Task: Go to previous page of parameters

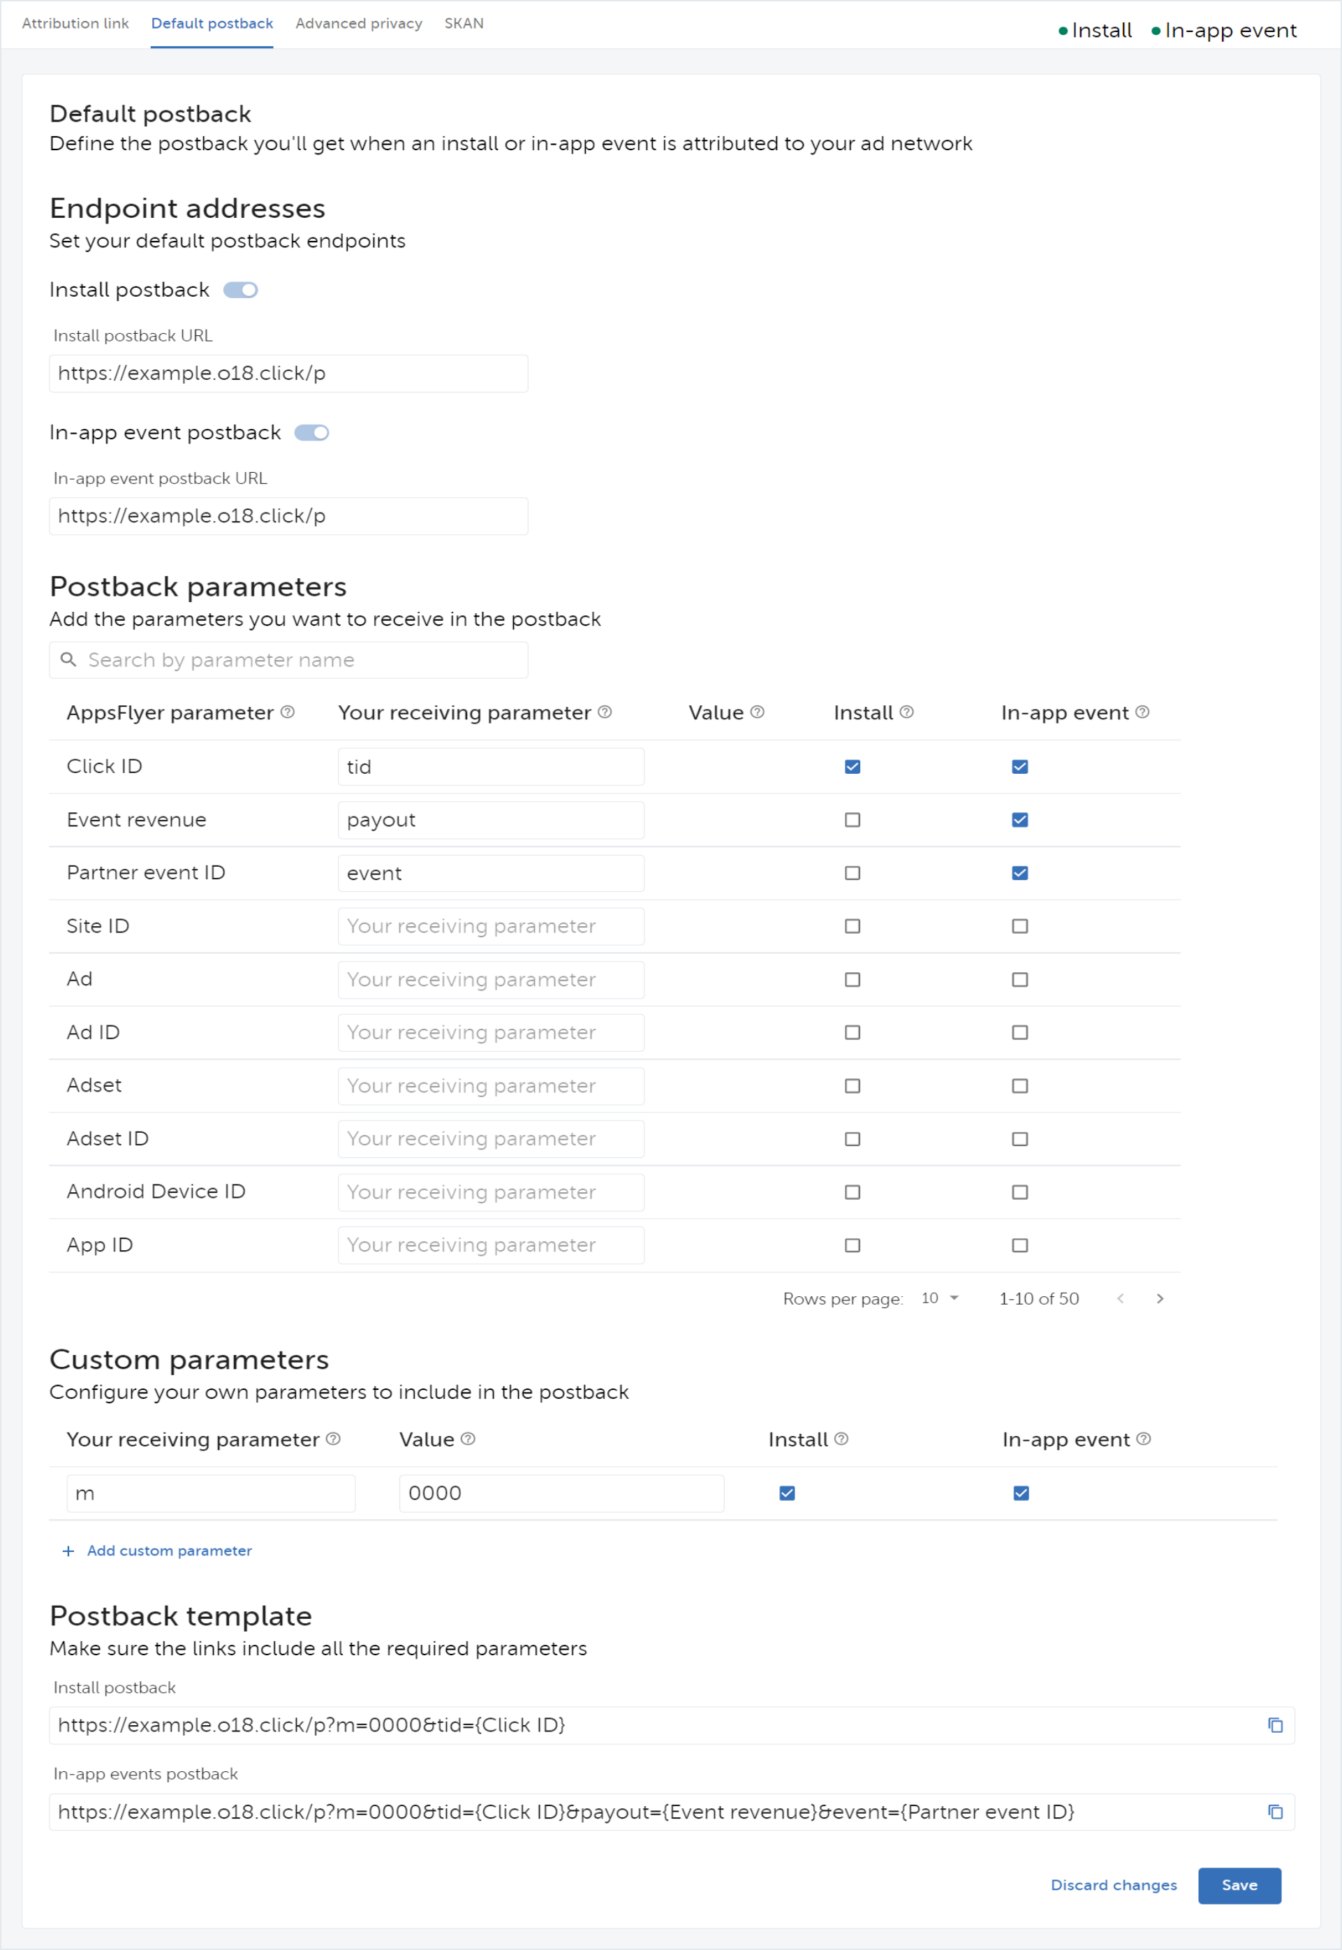Action: (1120, 1298)
